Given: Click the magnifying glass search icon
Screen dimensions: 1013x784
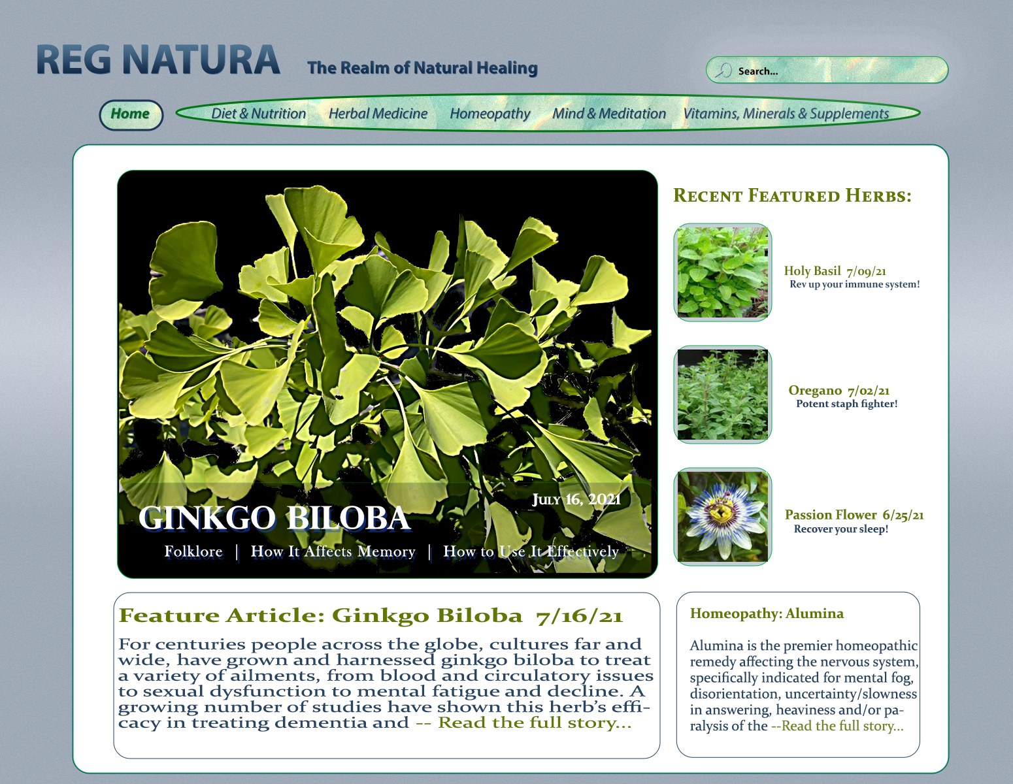Looking at the screenshot, I should pos(723,71).
